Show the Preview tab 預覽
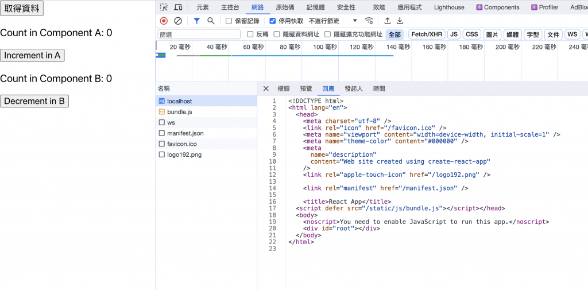The image size is (588, 290). [306, 88]
